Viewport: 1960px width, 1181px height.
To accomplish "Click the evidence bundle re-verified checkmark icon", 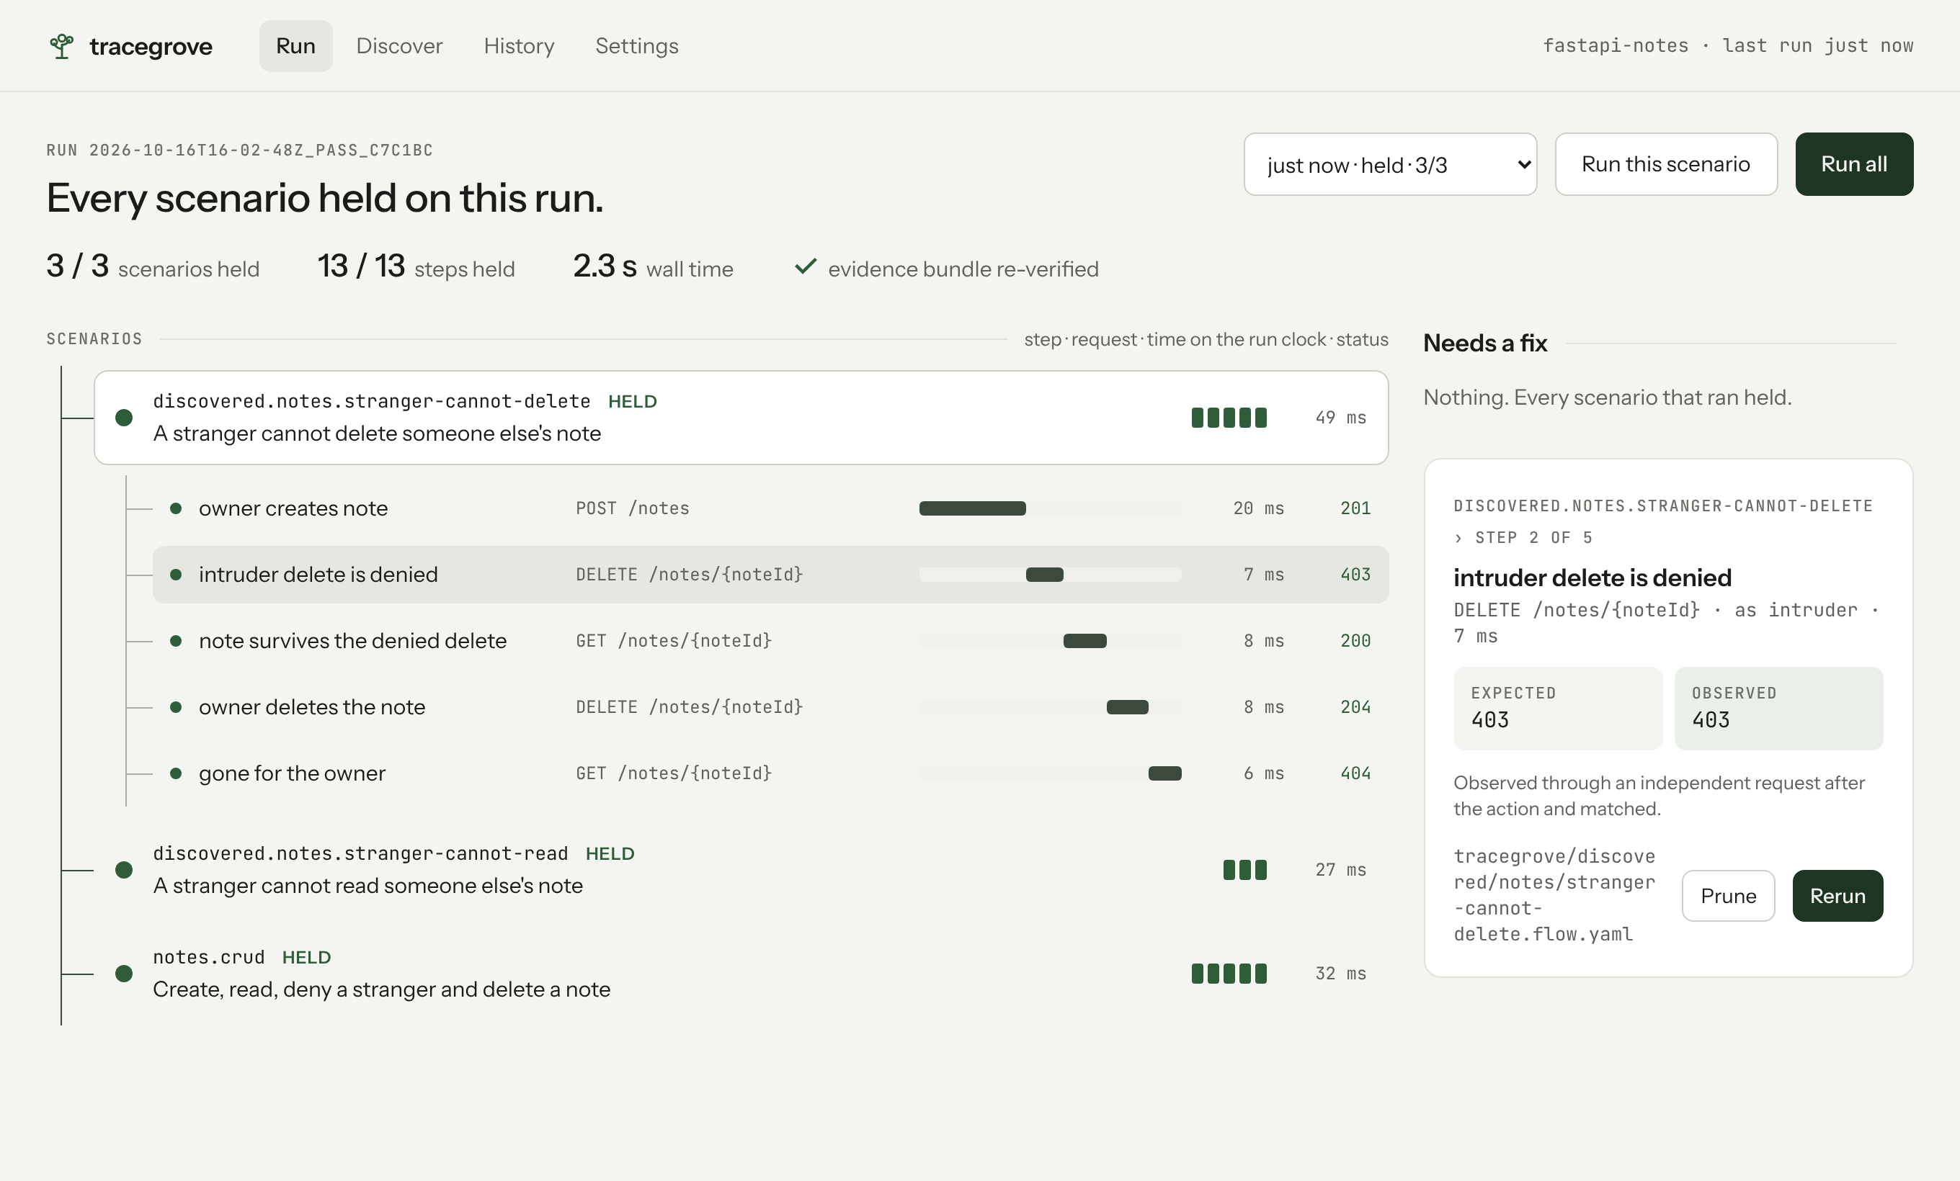I will pos(805,267).
